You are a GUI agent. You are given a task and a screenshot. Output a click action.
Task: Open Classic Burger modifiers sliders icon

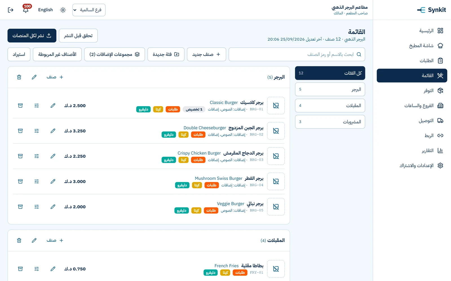pyautogui.click(x=37, y=106)
